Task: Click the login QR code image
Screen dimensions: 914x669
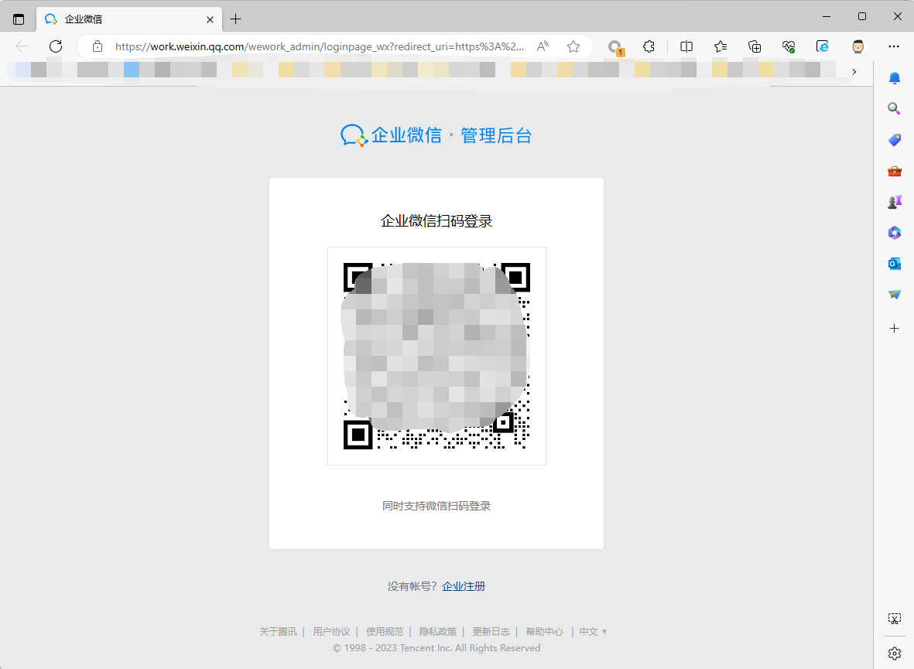Action: click(x=436, y=356)
